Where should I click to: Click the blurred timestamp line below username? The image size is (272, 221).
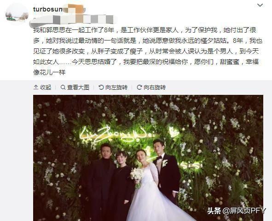click(x=73, y=19)
